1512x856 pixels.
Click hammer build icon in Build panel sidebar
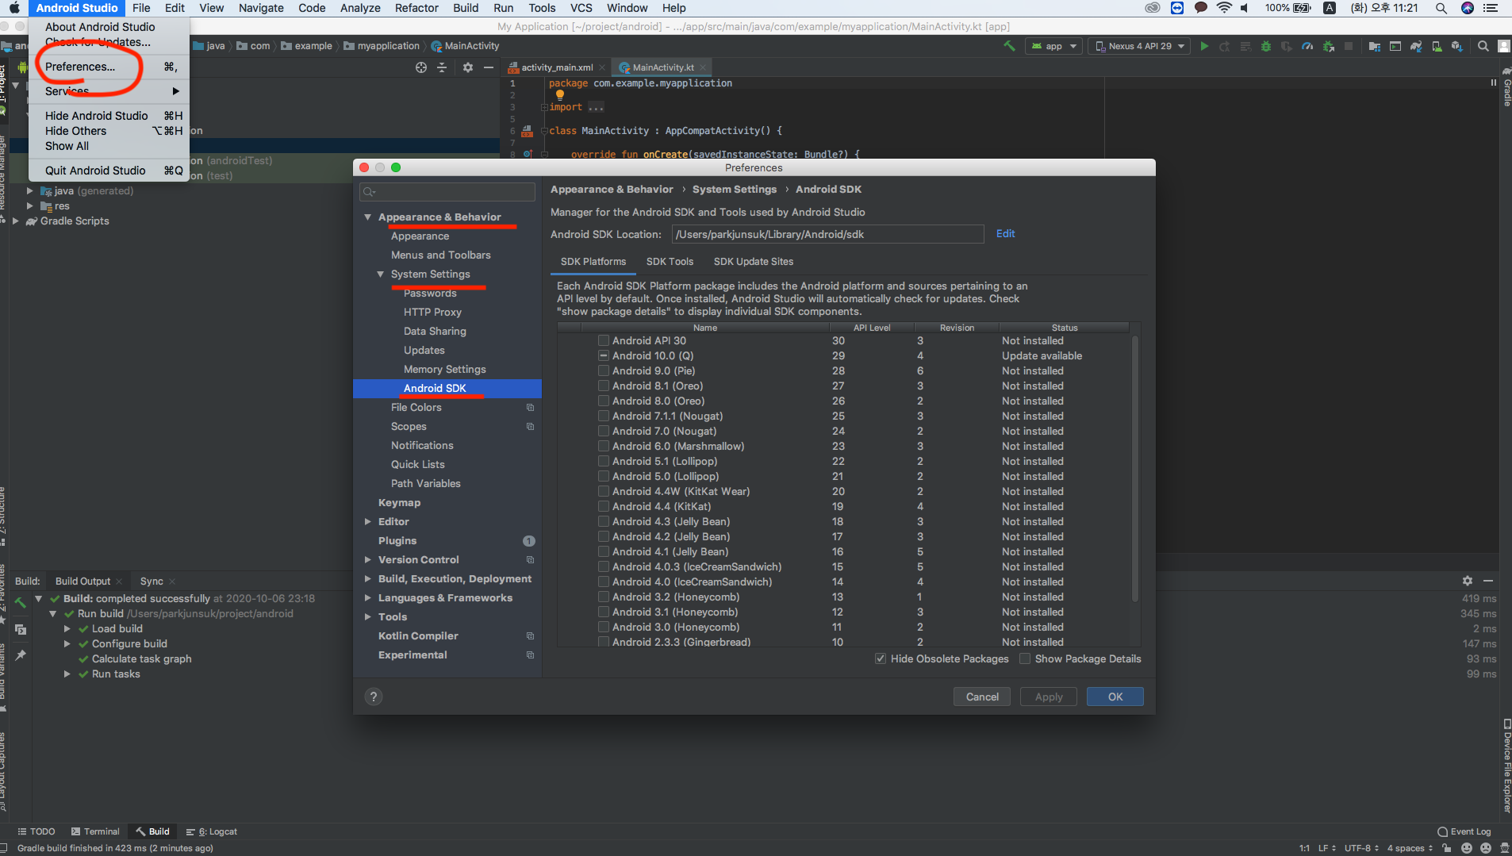[x=21, y=603]
